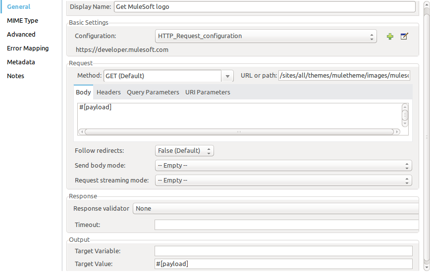The width and height of the screenshot is (430, 272).
Task: Select the Body tab
Action: click(x=83, y=92)
